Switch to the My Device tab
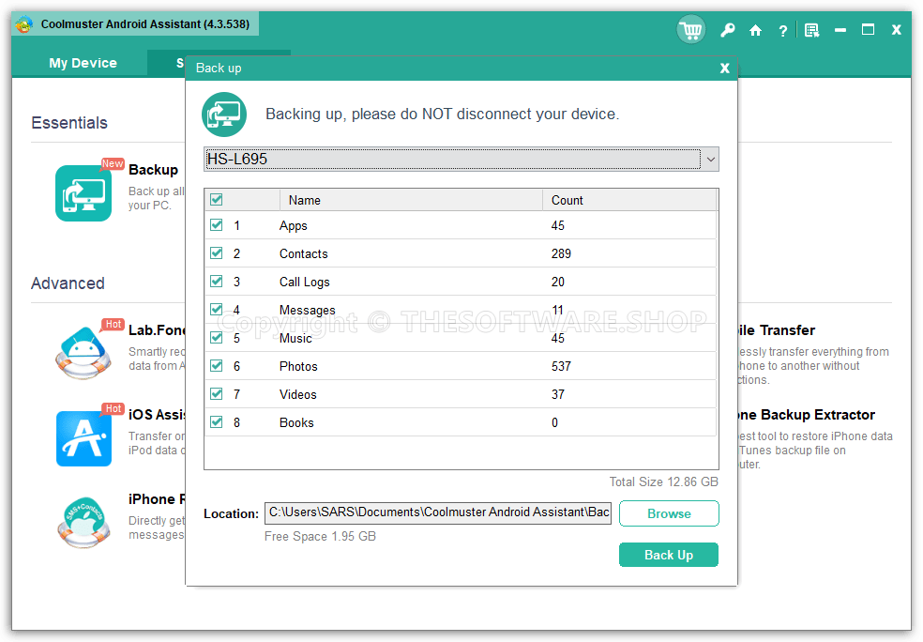The width and height of the screenshot is (923, 642). [x=83, y=63]
